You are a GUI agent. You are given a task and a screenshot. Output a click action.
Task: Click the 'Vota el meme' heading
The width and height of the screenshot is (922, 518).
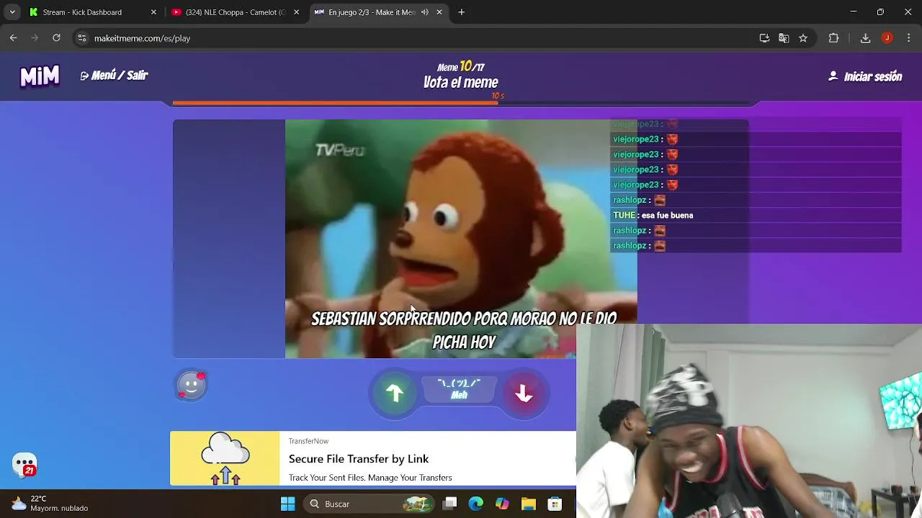tap(461, 83)
